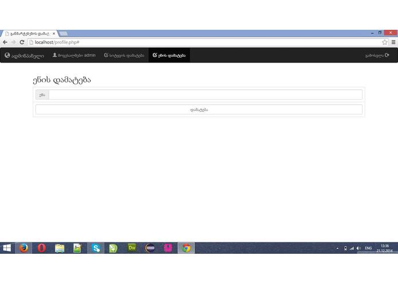Launch Firefox from the taskbar

tap(24, 248)
